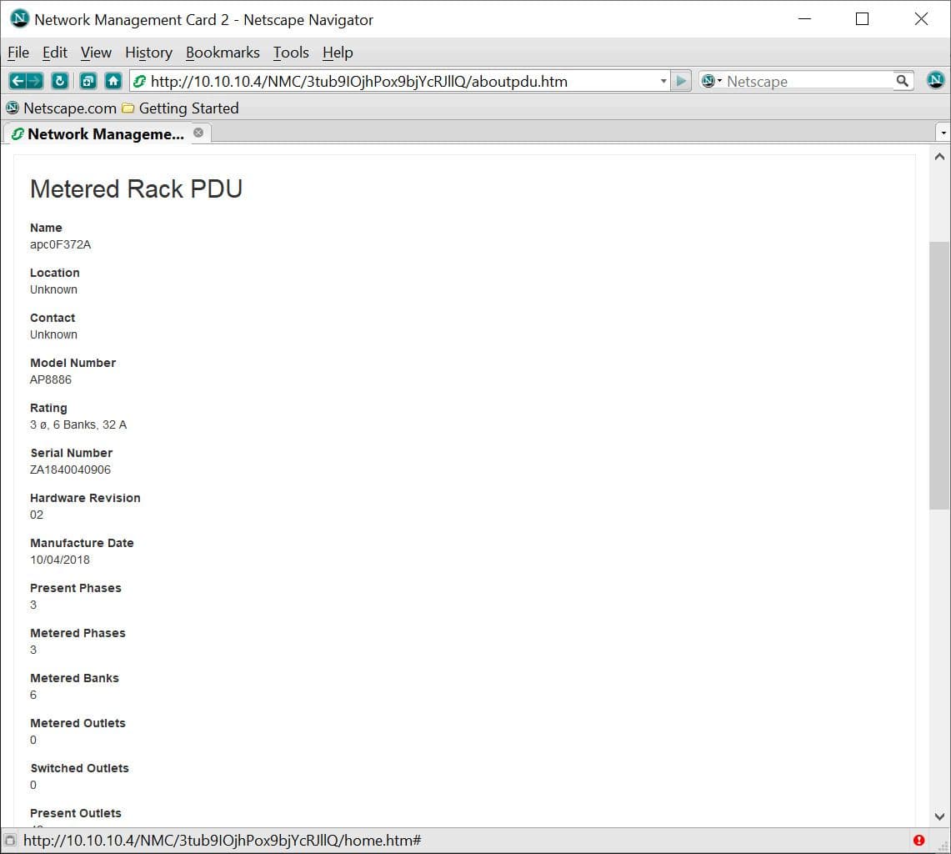Click the down arrow of the vertical scrollbar
Viewport: 951px width, 854px height.
[939, 816]
